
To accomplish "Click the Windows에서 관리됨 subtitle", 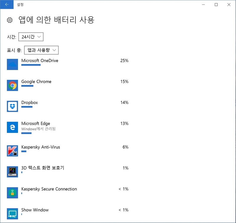I will [38, 129].
